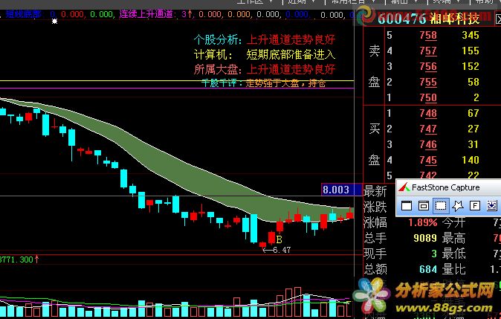Screen dimensions: 501x319
Task: Click the FastStone Capture logo icon
Action: pyautogui.click(x=404, y=187)
